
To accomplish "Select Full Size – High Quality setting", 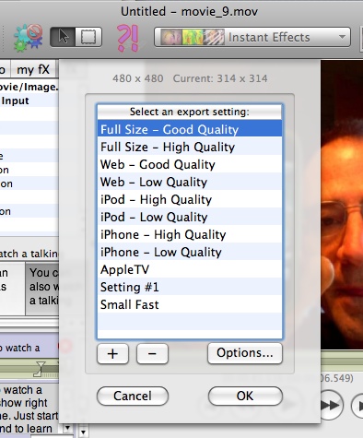I will click(x=190, y=147).
